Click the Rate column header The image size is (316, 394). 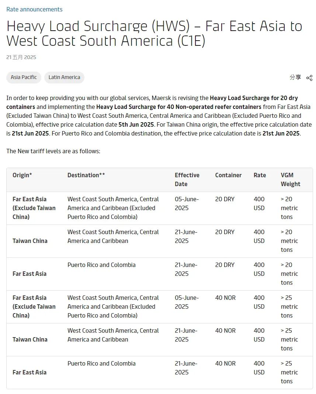point(260,175)
